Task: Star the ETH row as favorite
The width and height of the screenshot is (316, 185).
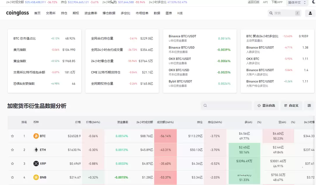Action: tap(12, 150)
